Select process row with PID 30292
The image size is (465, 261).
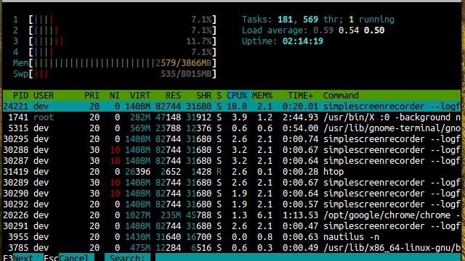(x=232, y=204)
